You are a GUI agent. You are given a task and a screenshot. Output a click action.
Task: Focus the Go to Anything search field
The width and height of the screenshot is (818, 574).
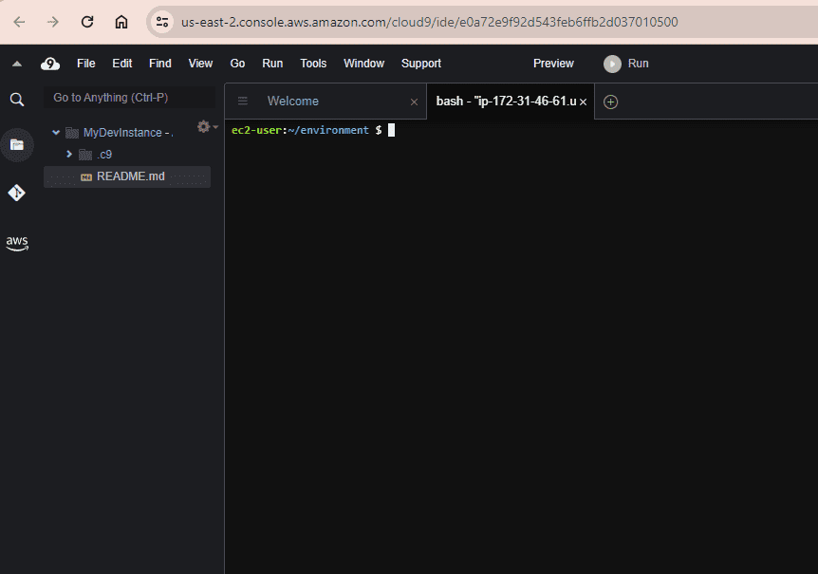point(129,98)
